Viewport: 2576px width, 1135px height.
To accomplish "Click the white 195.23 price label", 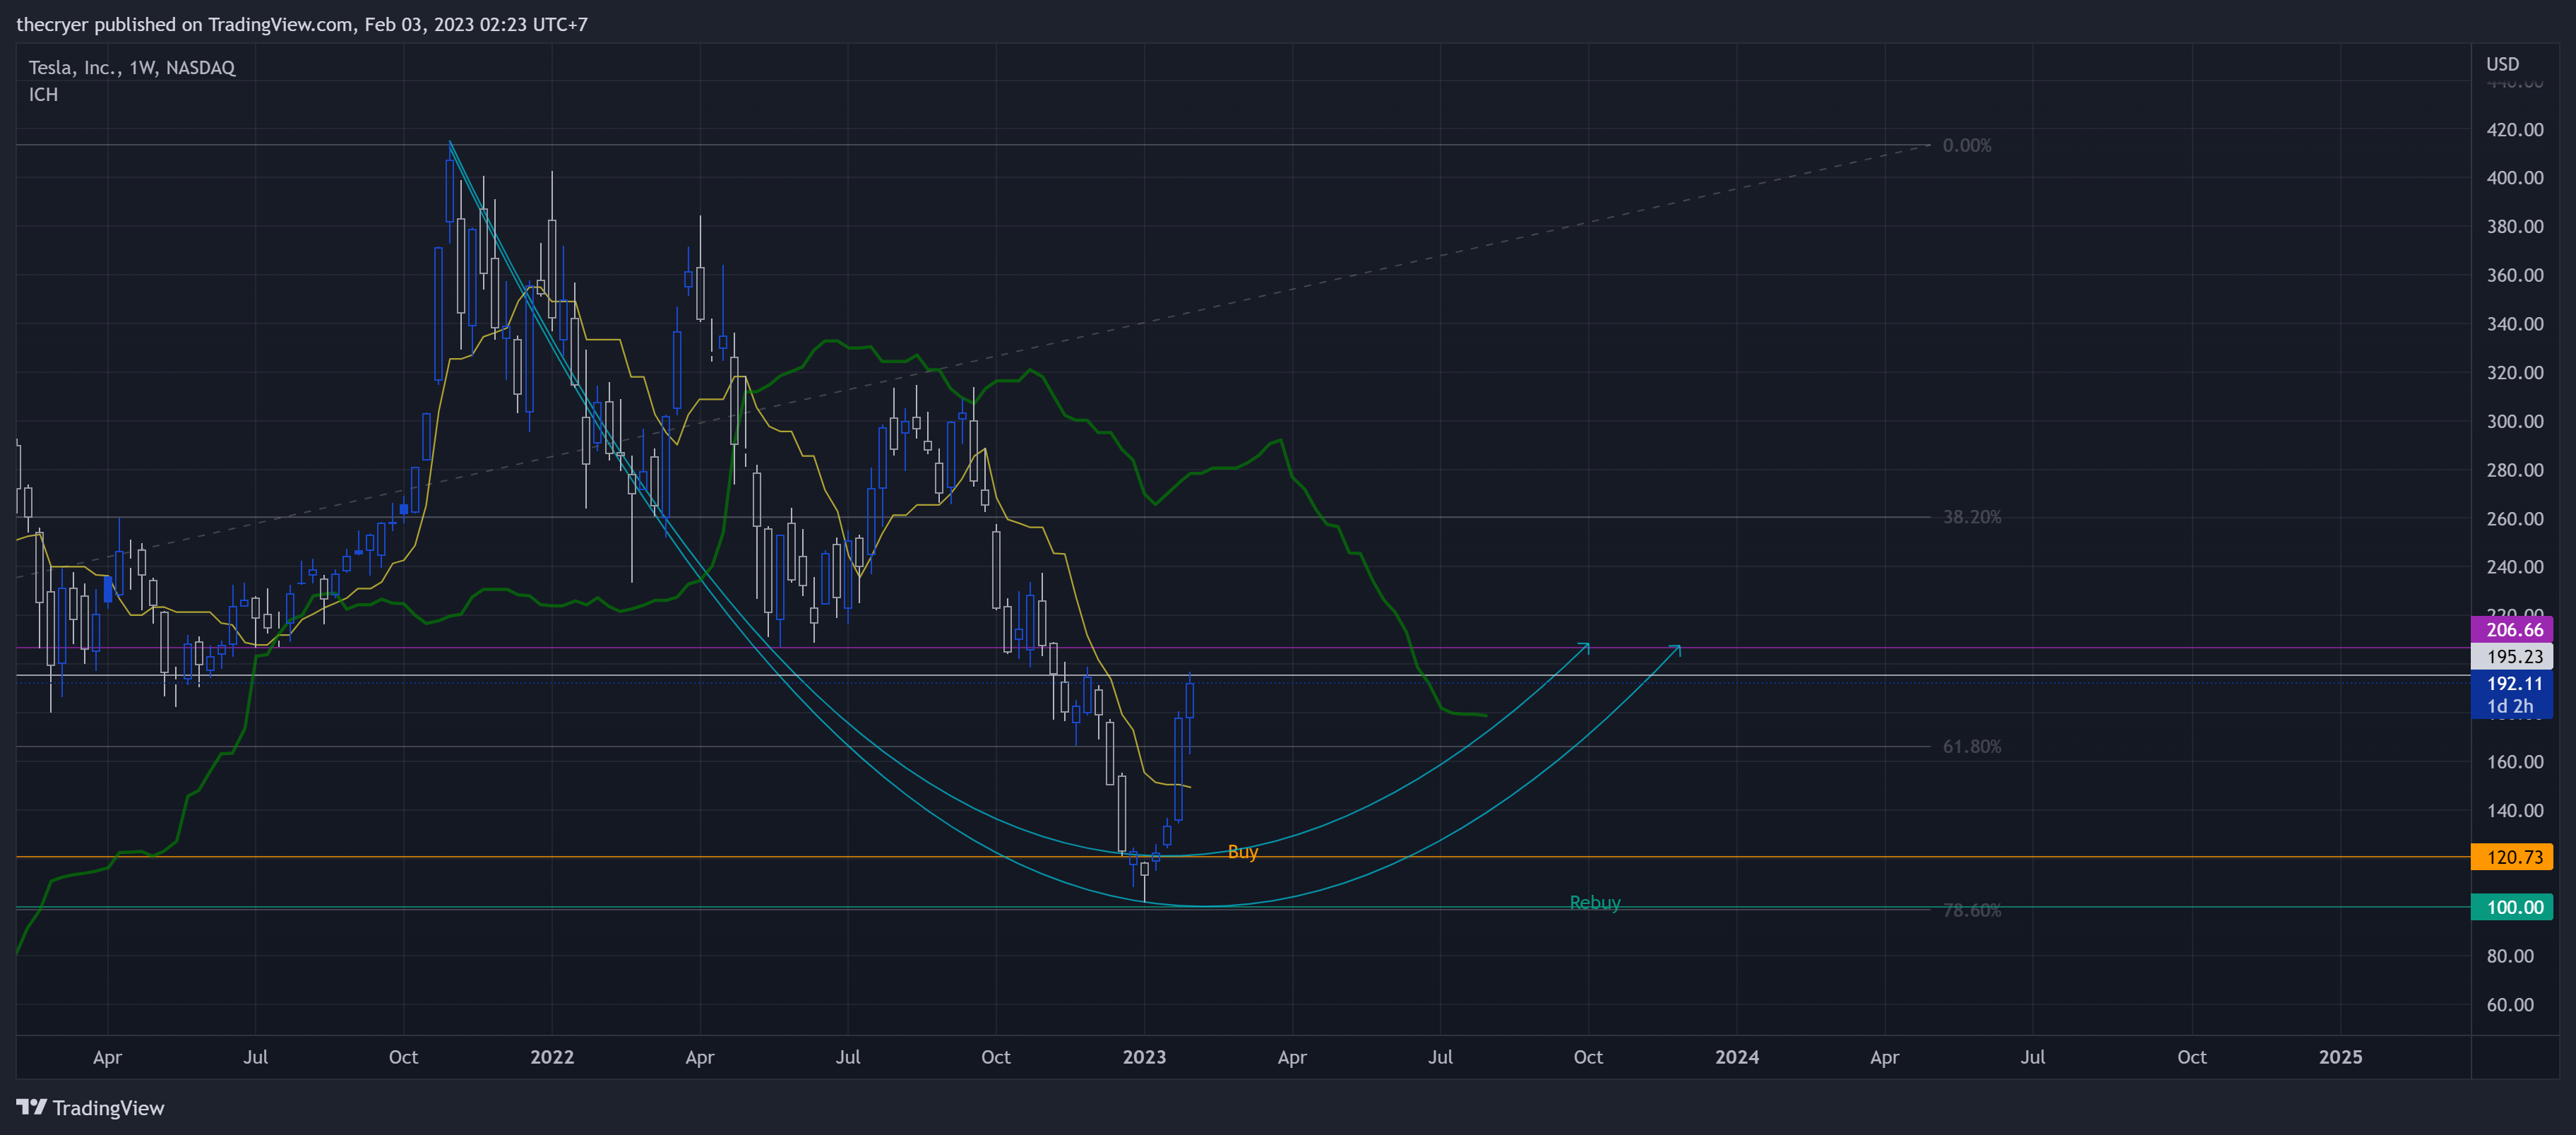I will point(2512,657).
